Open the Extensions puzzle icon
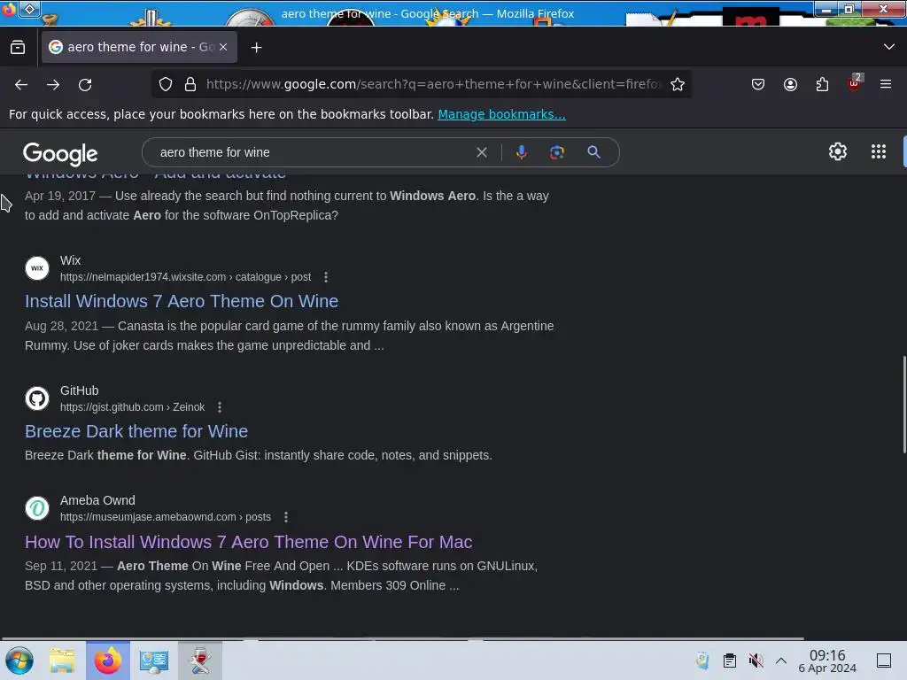This screenshot has height=680, width=907. (822, 84)
